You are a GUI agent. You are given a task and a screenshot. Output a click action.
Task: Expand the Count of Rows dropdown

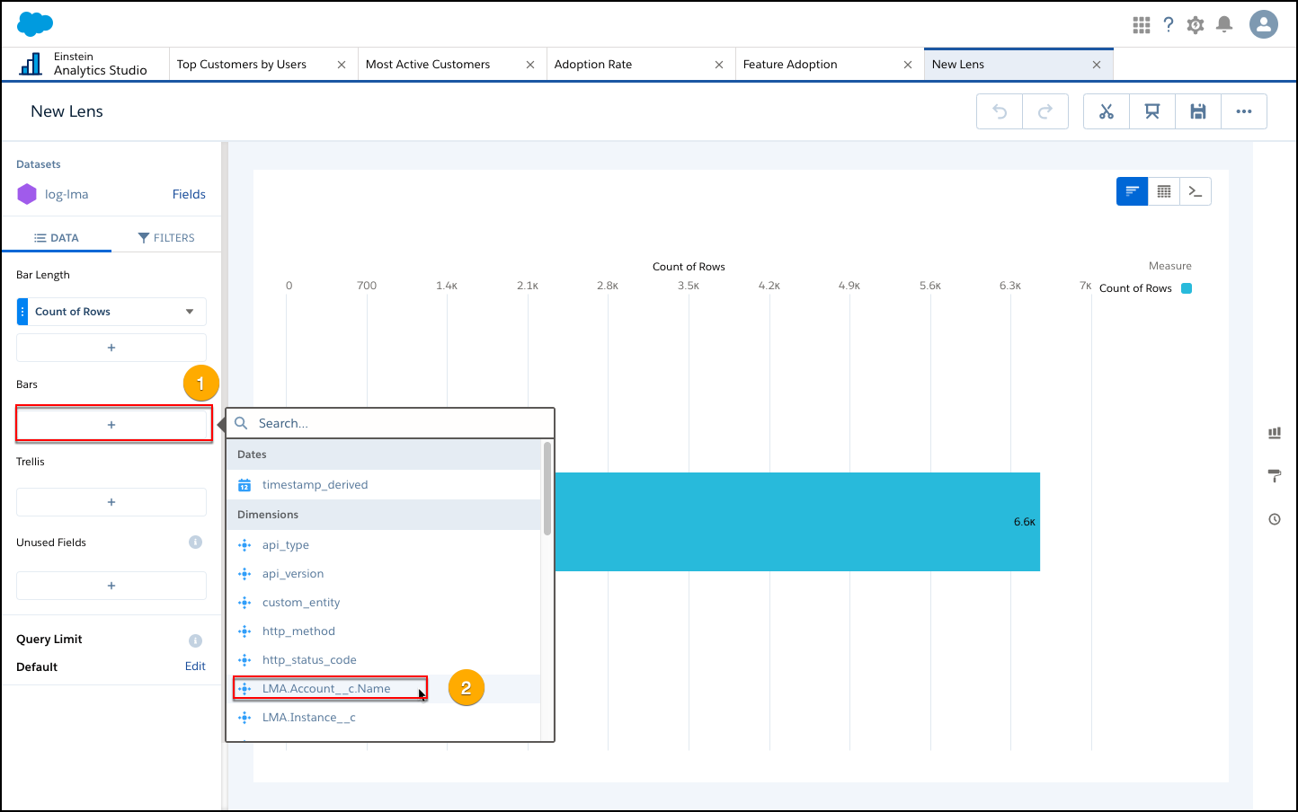pos(190,312)
